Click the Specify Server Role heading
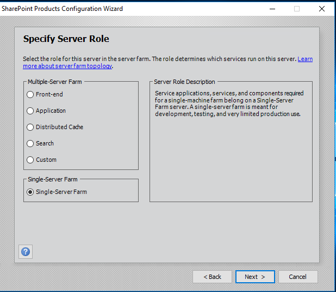This screenshot has height=292, width=336. coord(66,39)
